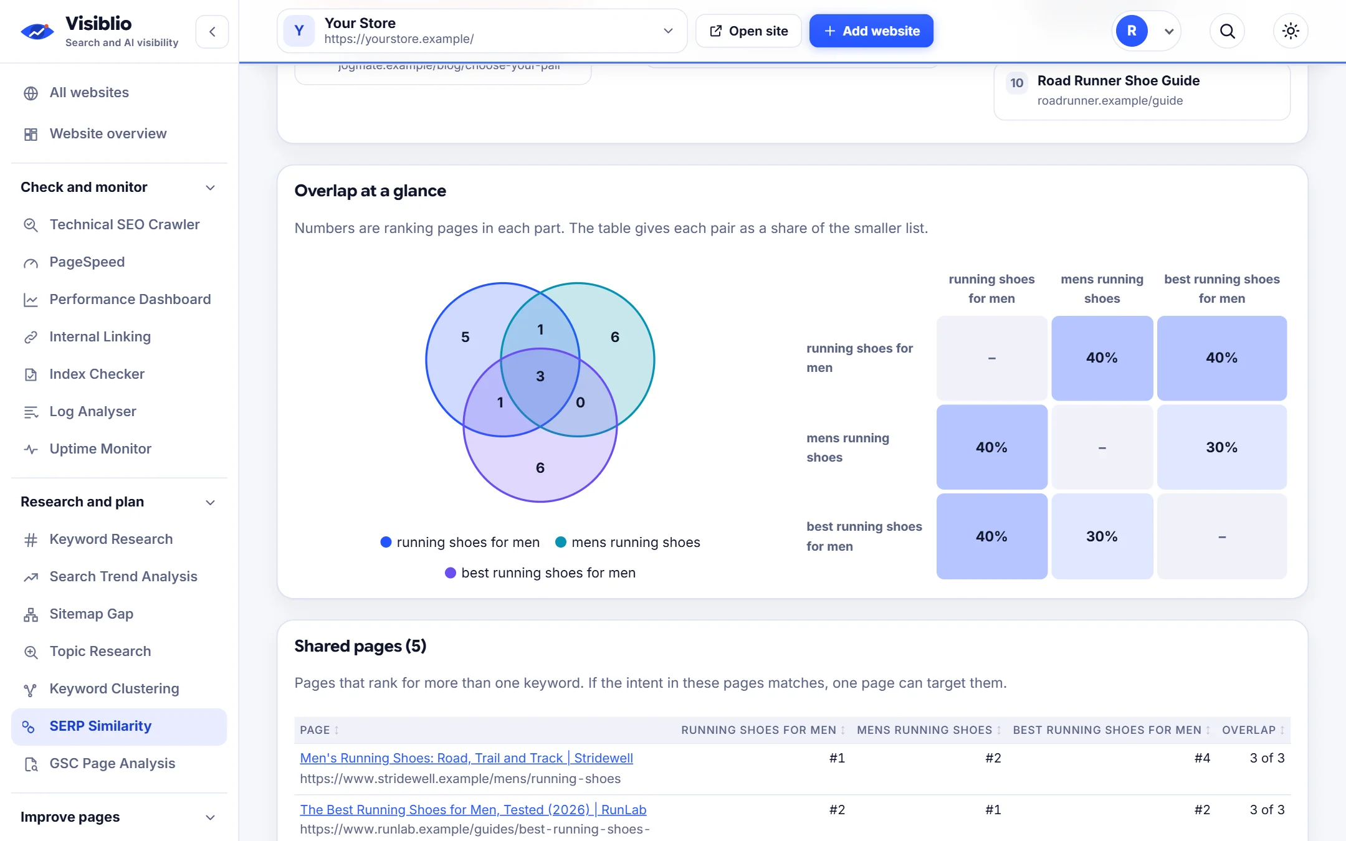Click the user avatar R
Viewport: 1346px width, 841px height.
pos(1131,31)
